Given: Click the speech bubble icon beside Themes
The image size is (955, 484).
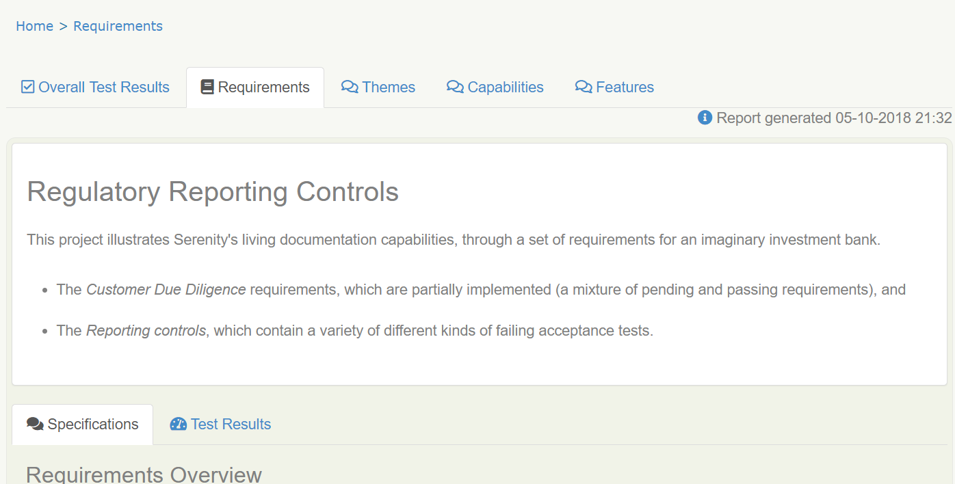Looking at the screenshot, I should pos(350,87).
